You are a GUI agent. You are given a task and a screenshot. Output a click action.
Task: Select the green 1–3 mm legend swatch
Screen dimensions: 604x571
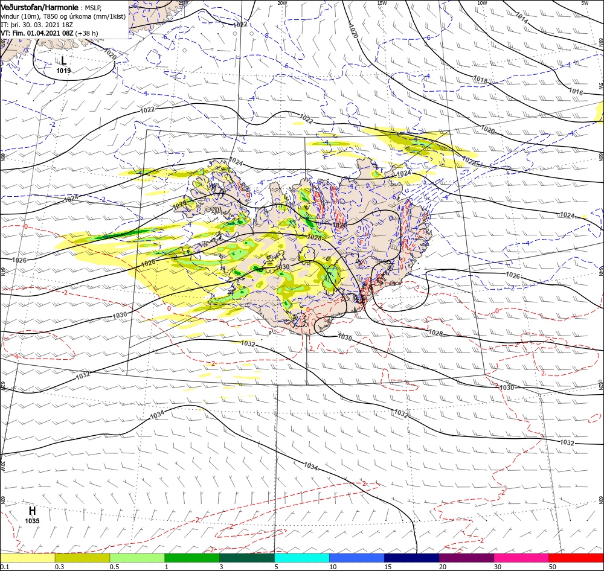[192, 558]
